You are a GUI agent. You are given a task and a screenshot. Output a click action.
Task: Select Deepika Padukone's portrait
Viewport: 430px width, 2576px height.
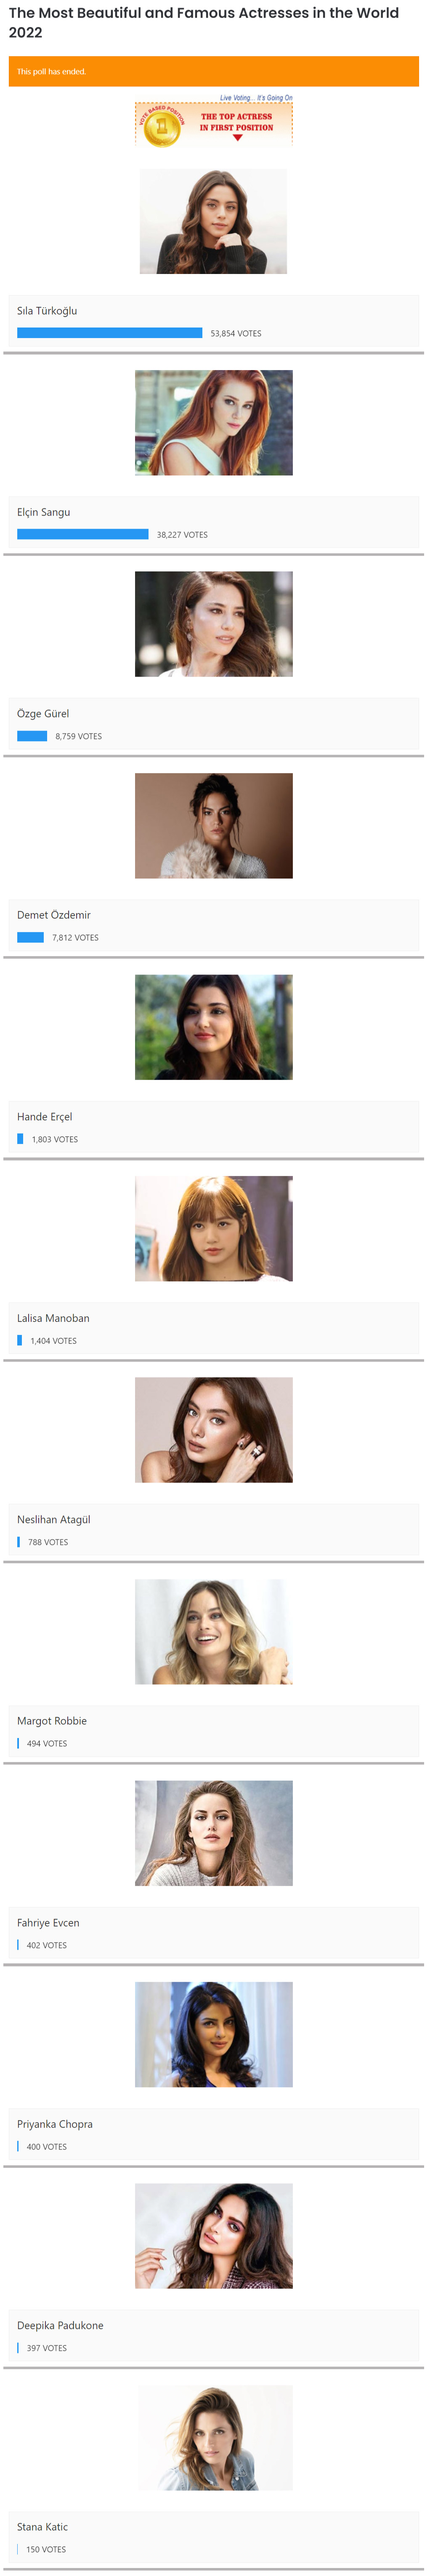pyautogui.click(x=213, y=2236)
